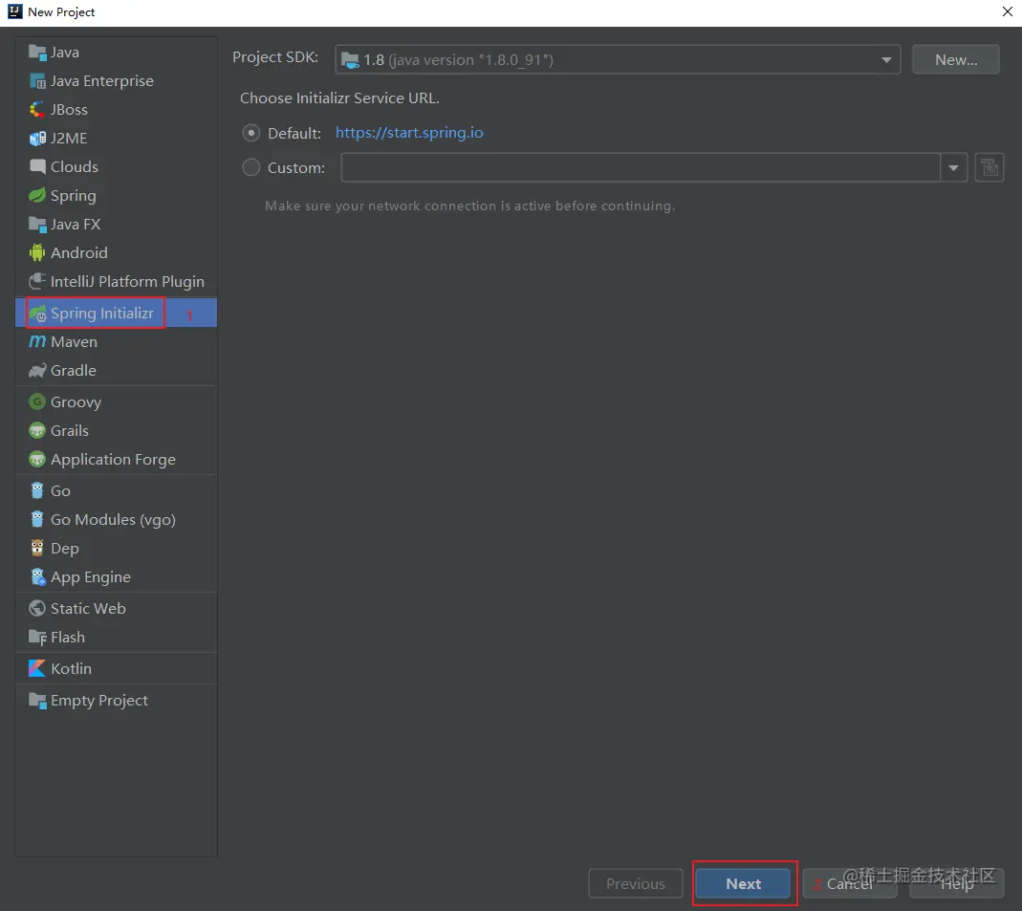Click the Java Enterprise icon
This screenshot has width=1022, height=911.
tap(37, 81)
